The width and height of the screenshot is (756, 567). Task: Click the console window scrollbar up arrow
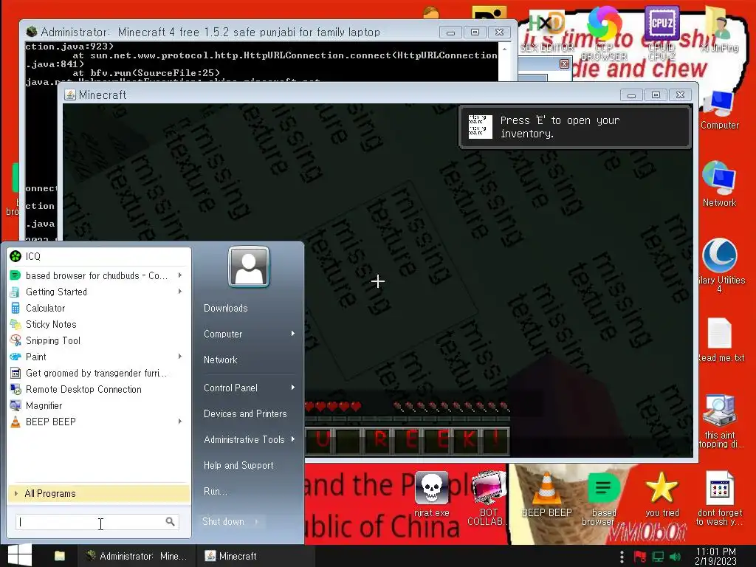[x=504, y=49]
